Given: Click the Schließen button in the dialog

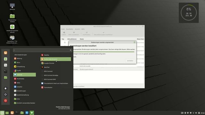Looking at the screenshot, I should 130,61.
